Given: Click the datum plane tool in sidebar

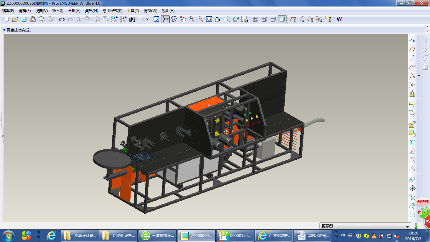Looking at the screenshot, I should 412,49.
